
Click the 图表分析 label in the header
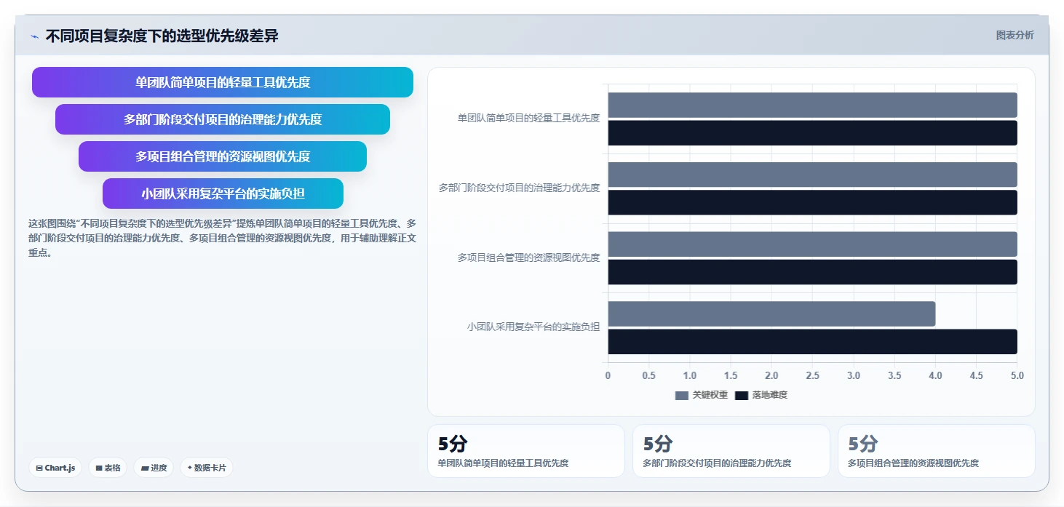1015,35
